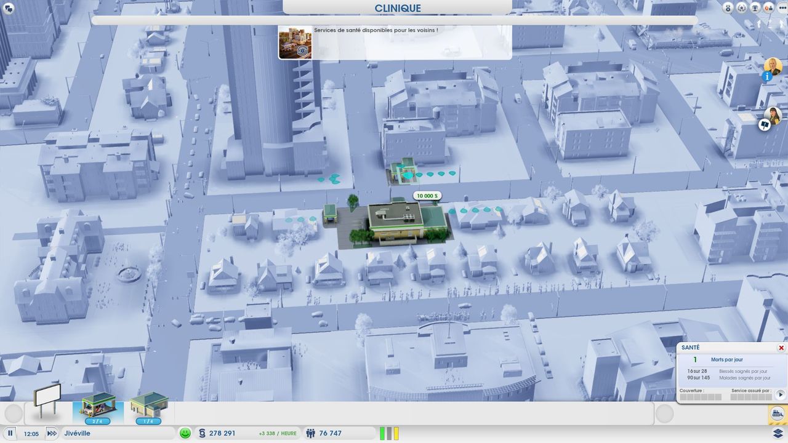Open the chat icon in top-left corner
This screenshot has height=443, width=788.
(9, 8)
